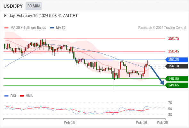
Task: Click the blue 150.25 pivot price tag
Action: click(177, 60)
